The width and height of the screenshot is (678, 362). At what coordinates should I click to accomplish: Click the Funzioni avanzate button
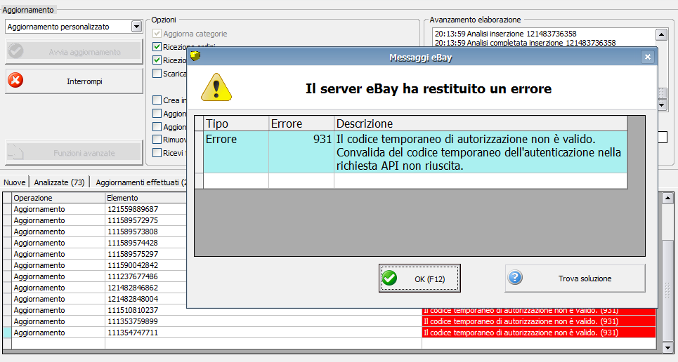coord(74,152)
